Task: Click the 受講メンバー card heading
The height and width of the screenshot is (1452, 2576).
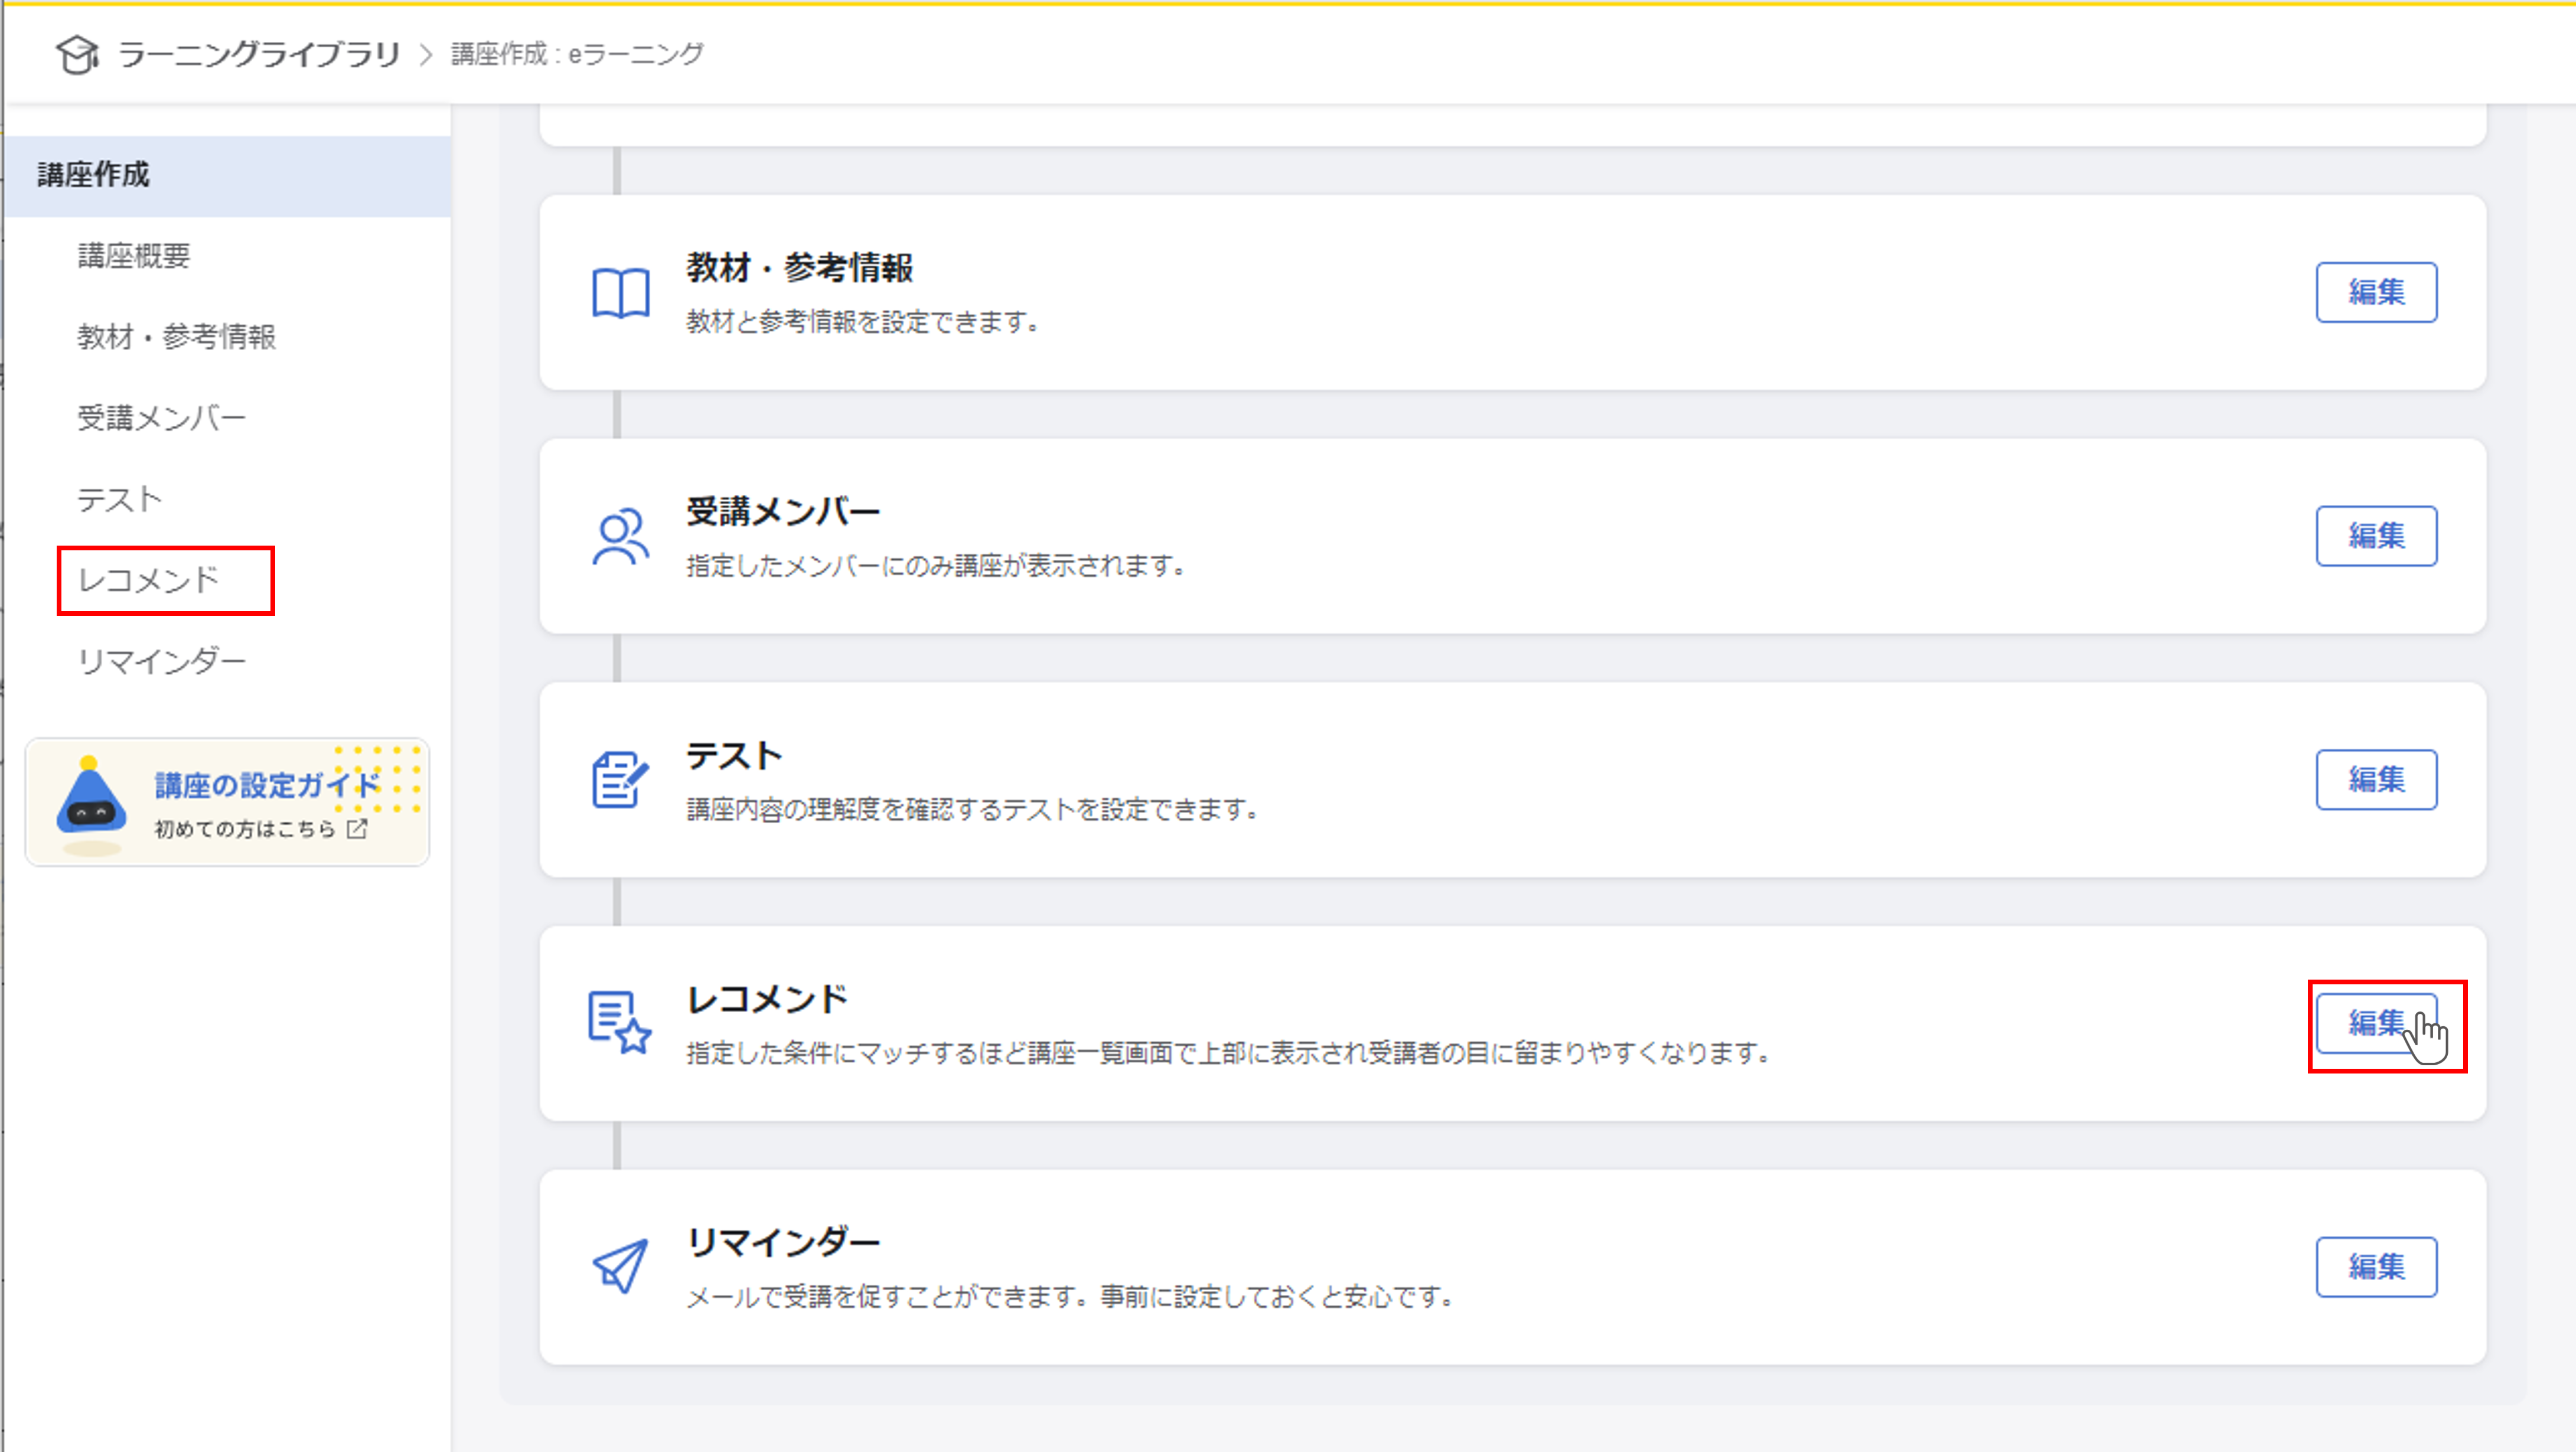Action: (x=783, y=512)
